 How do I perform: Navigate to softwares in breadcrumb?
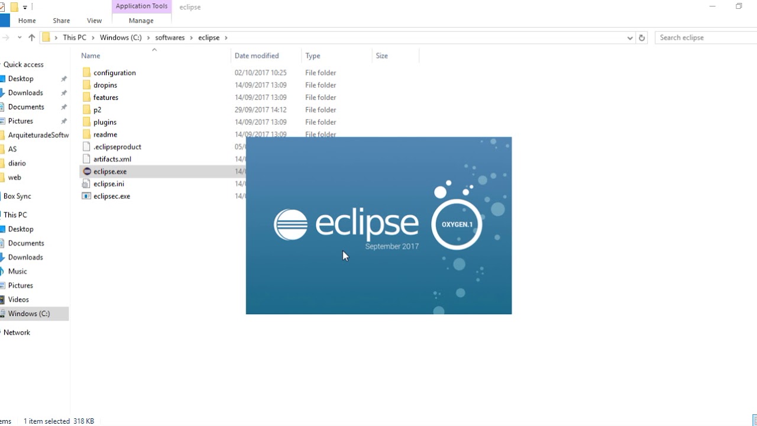coord(170,37)
